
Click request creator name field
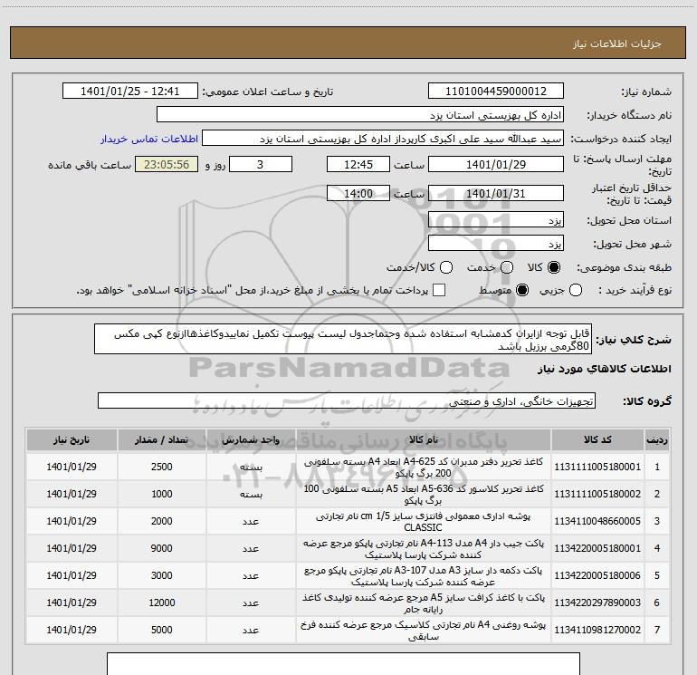(x=383, y=139)
